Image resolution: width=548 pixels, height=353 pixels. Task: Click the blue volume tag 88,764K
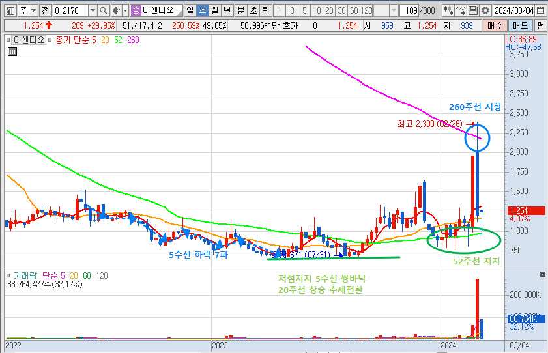[x=526, y=318]
